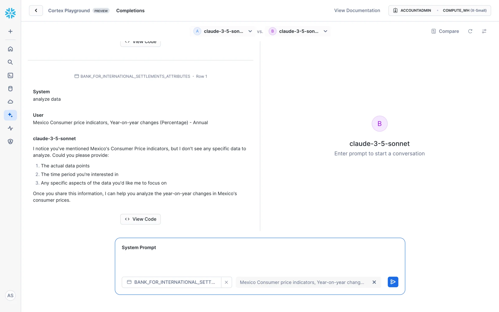499x312 pixels.
Task: Click the Snowflake logo icon
Action: (10, 13)
